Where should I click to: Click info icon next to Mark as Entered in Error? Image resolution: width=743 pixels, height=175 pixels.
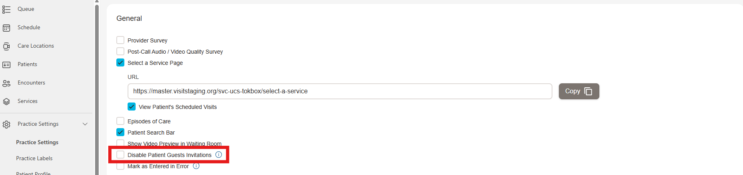point(196,166)
